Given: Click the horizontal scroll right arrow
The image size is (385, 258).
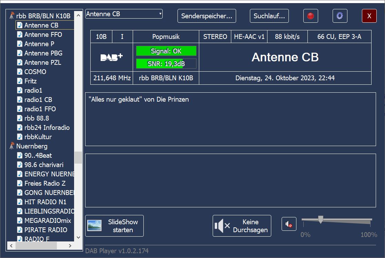Looking at the screenshot, I should (x=70, y=246).
